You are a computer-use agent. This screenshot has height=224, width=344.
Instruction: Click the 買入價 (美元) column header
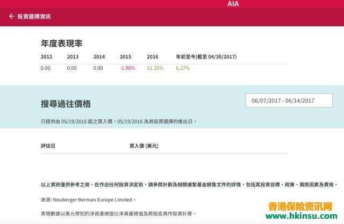[x=144, y=146]
